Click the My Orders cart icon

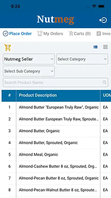pos(40,34)
